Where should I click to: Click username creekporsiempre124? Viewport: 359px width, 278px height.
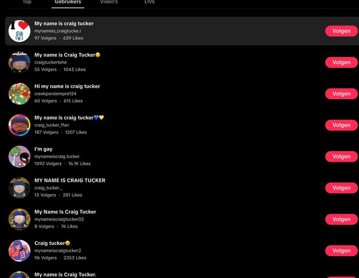click(x=55, y=94)
